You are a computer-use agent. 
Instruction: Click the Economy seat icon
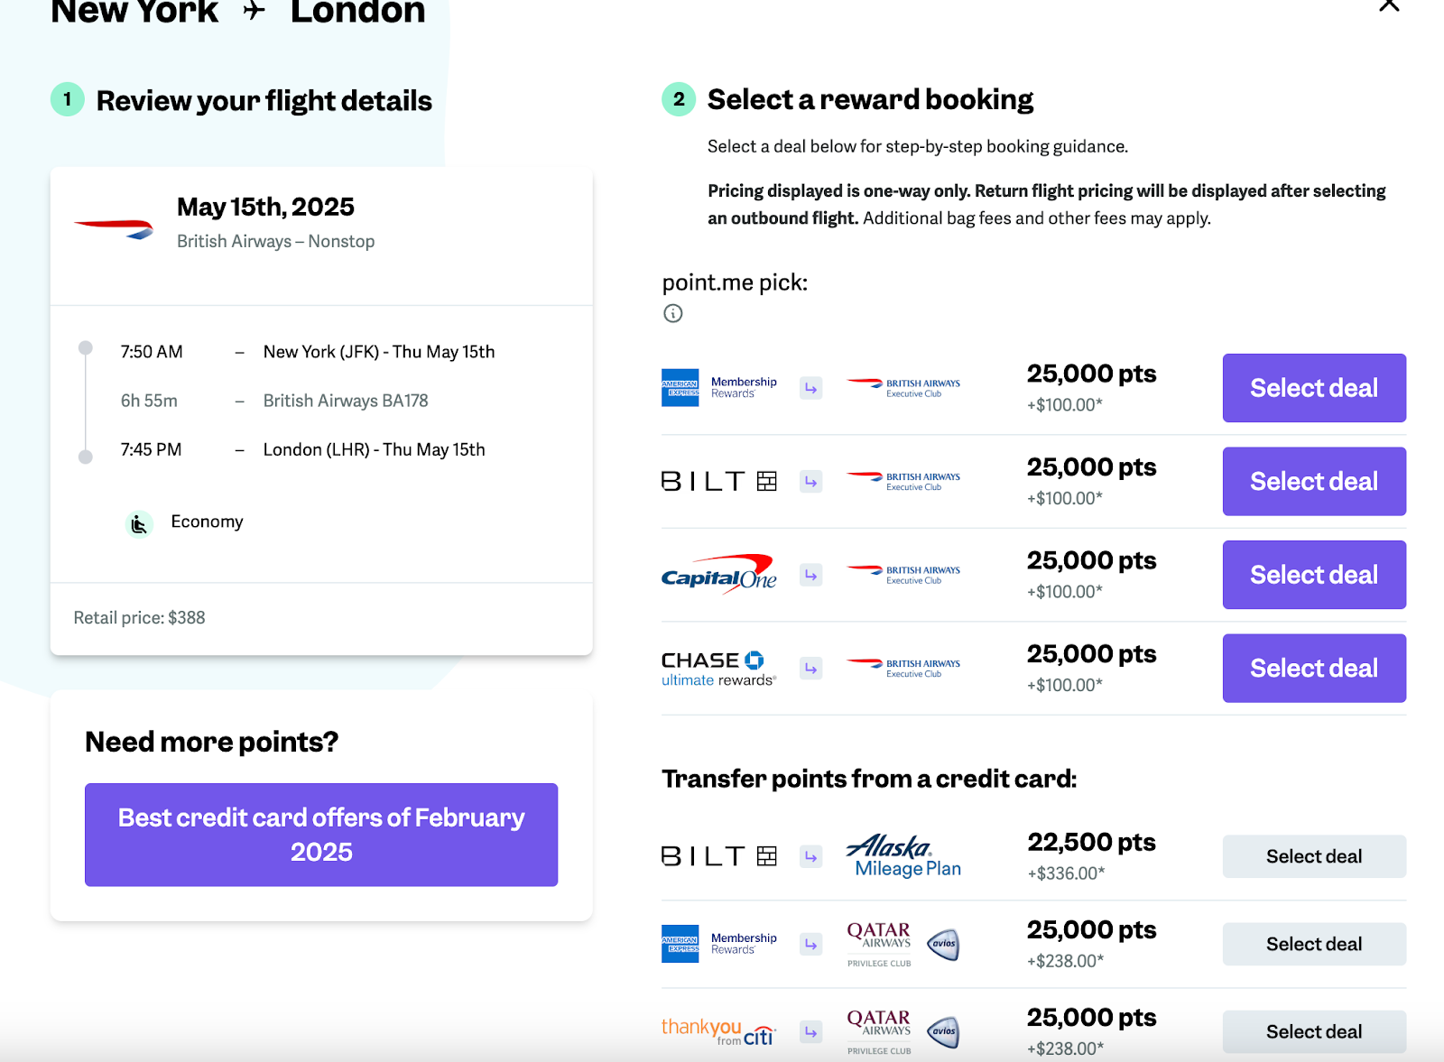pos(138,523)
